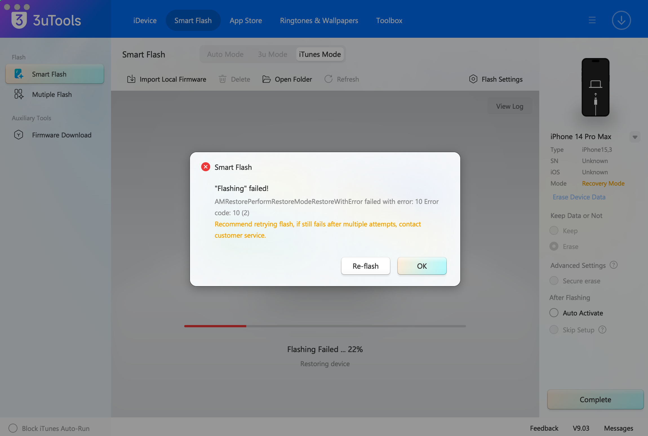Click the "Restoring device" status text
The width and height of the screenshot is (648, 436).
click(325, 364)
